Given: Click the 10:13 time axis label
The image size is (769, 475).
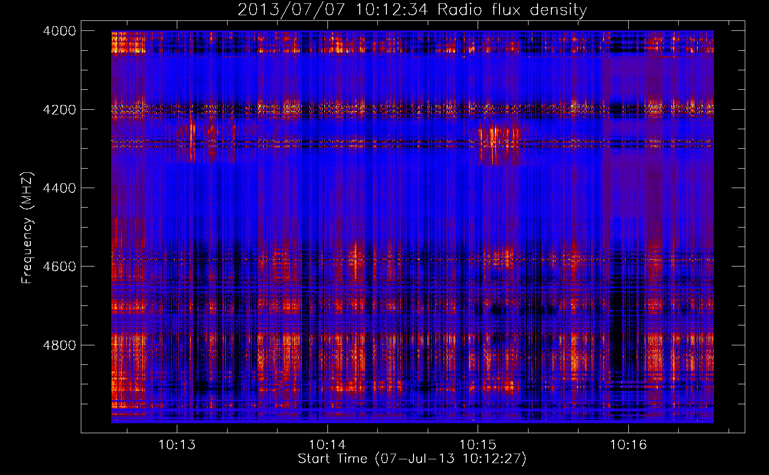Looking at the screenshot, I should click(177, 445).
